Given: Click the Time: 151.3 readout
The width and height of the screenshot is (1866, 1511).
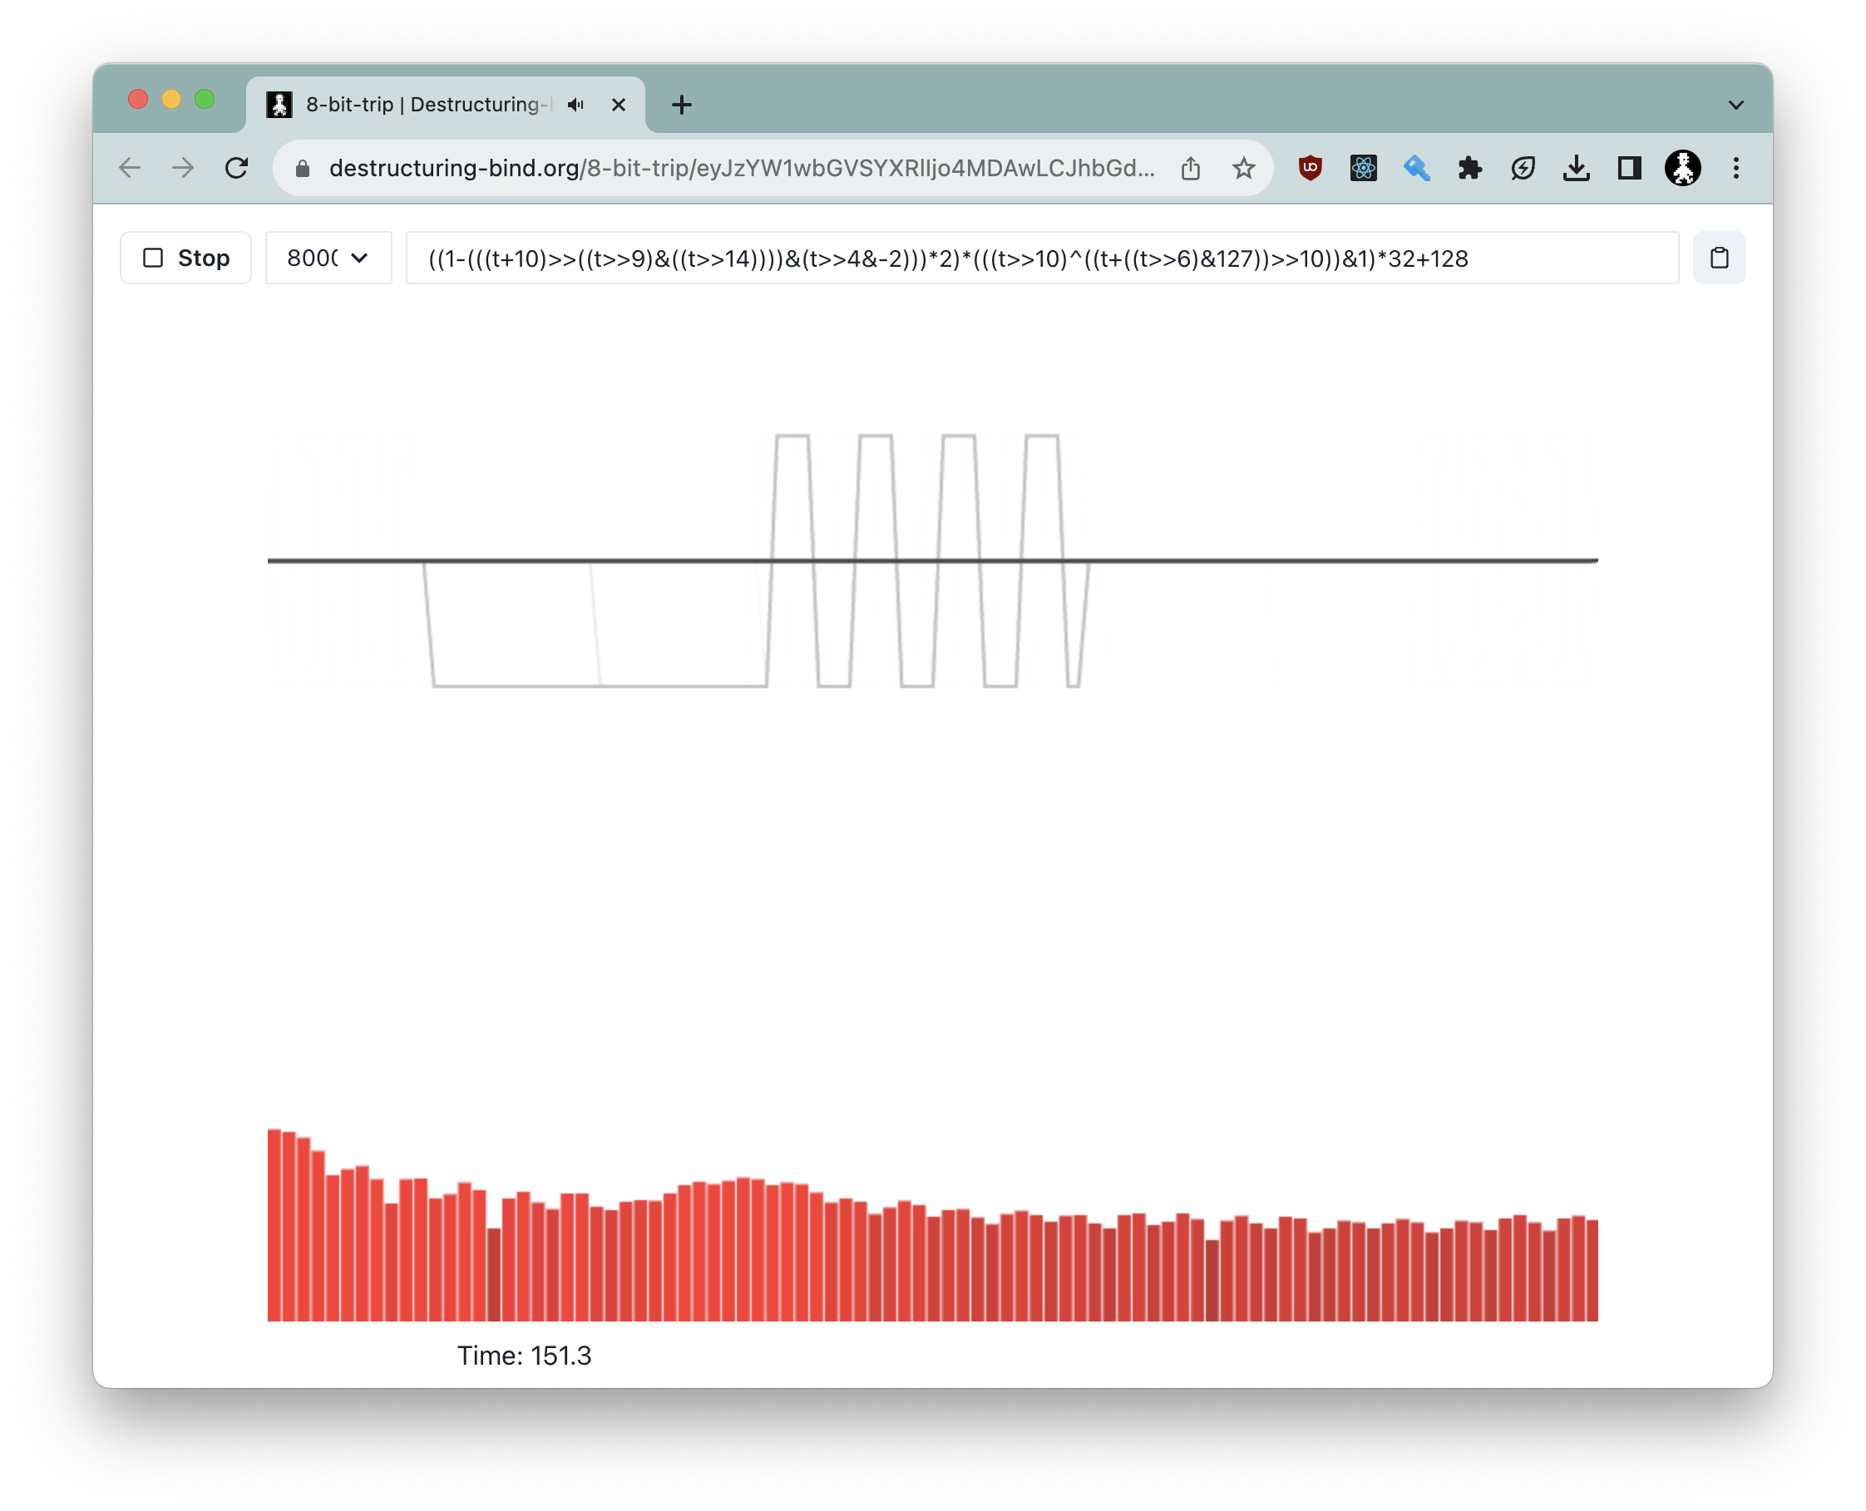Looking at the screenshot, I should point(524,1356).
